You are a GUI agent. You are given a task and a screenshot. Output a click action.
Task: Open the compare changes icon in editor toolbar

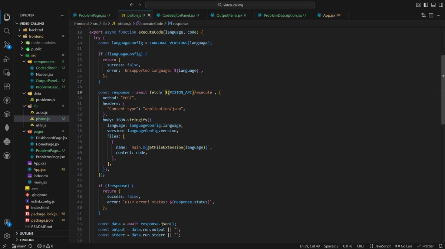coord(423,15)
